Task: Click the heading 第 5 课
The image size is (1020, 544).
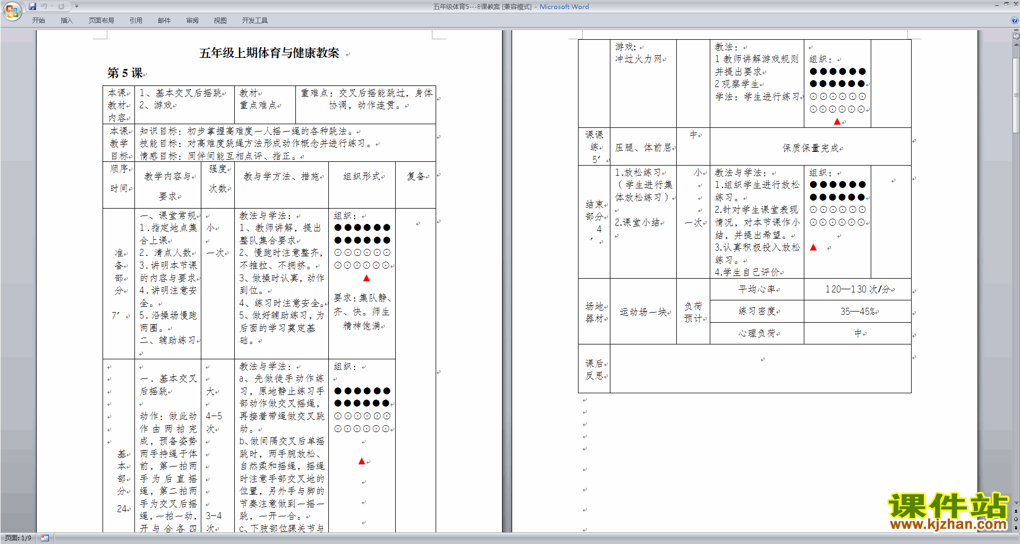Action: 125,73
